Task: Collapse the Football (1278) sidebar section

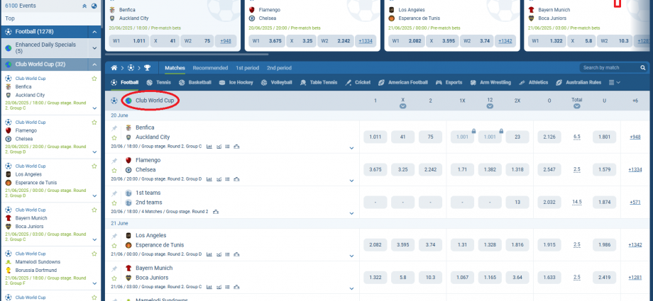Action: (94, 32)
